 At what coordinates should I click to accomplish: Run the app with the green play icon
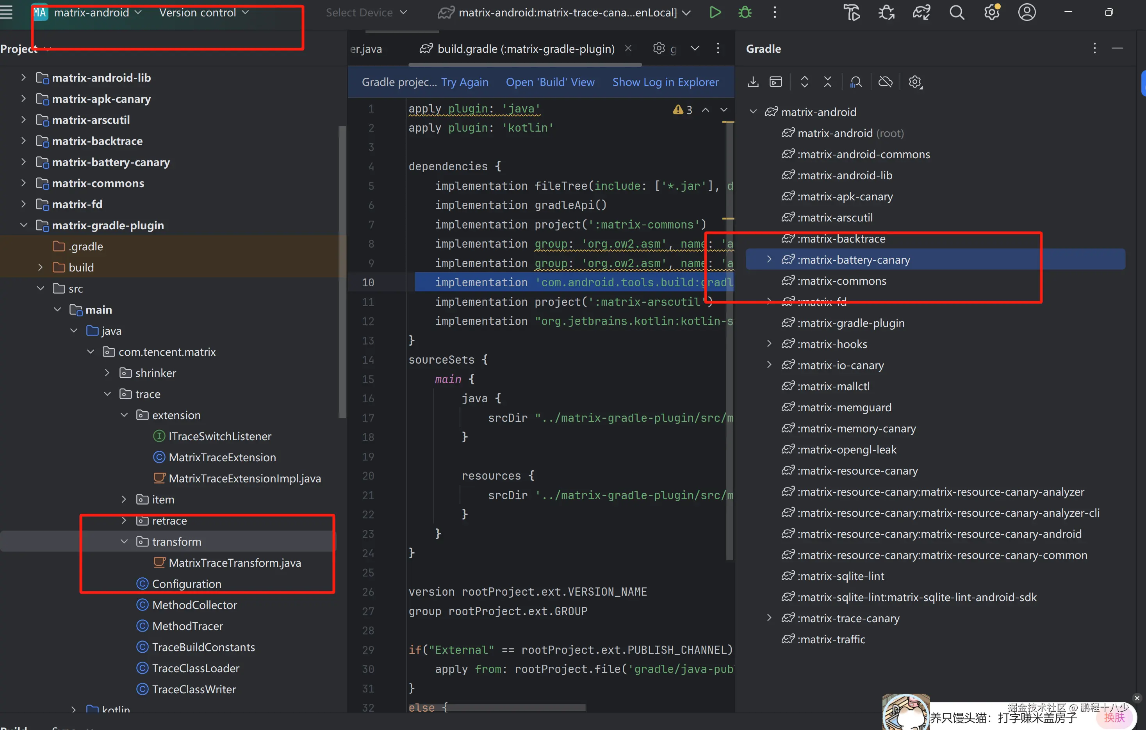(x=715, y=12)
